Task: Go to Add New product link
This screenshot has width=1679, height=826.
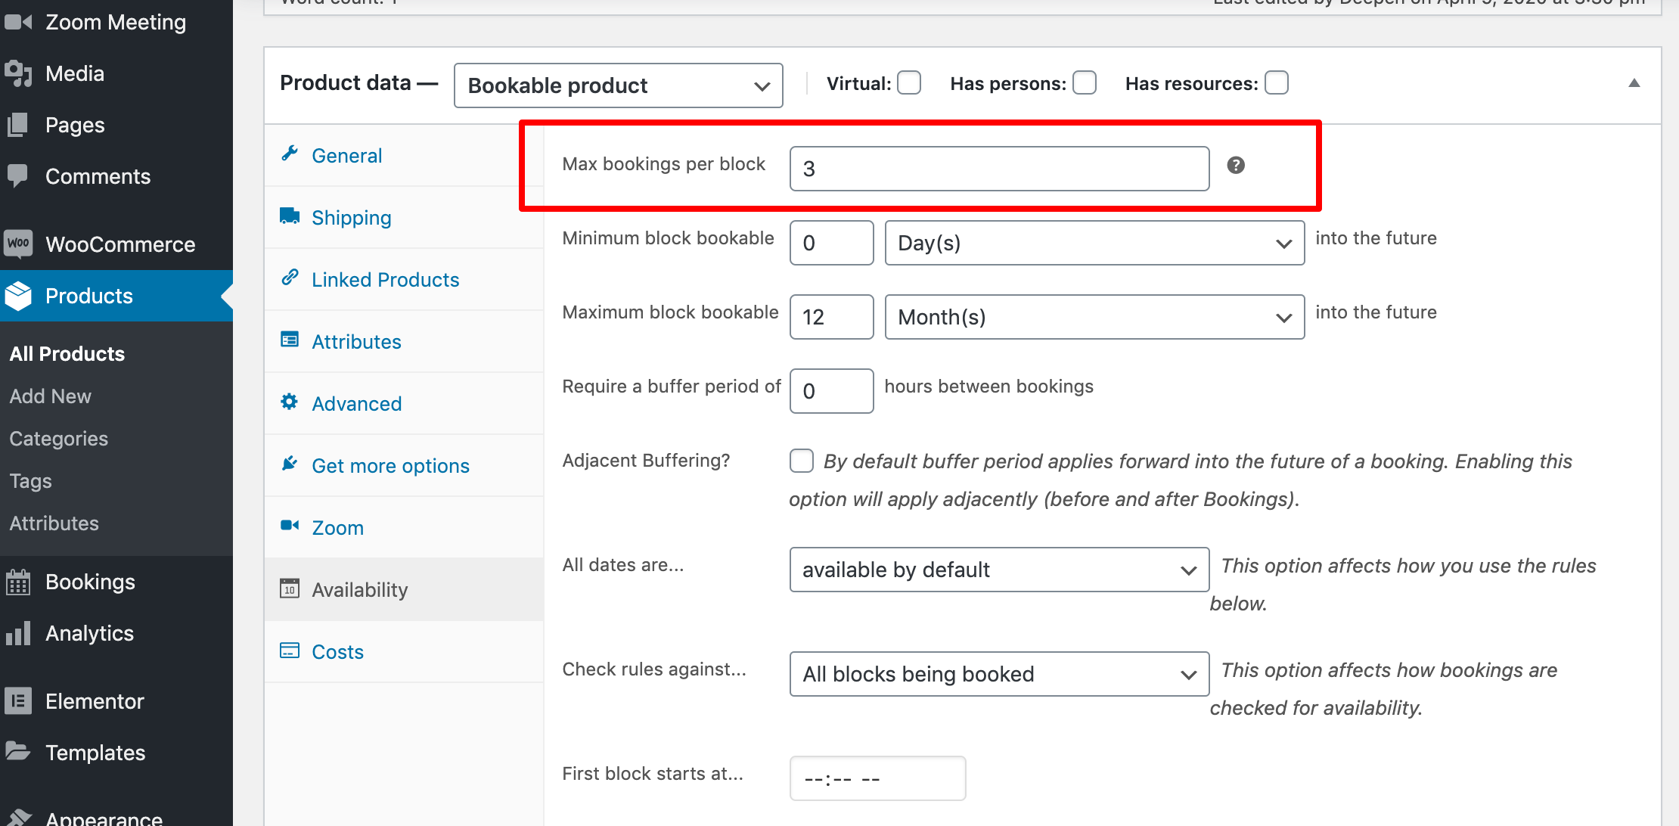Action: (x=50, y=396)
